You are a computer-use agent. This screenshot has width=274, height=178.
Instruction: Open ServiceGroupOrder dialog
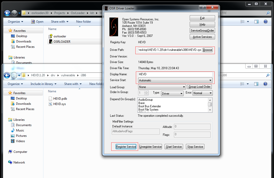point(202,31)
